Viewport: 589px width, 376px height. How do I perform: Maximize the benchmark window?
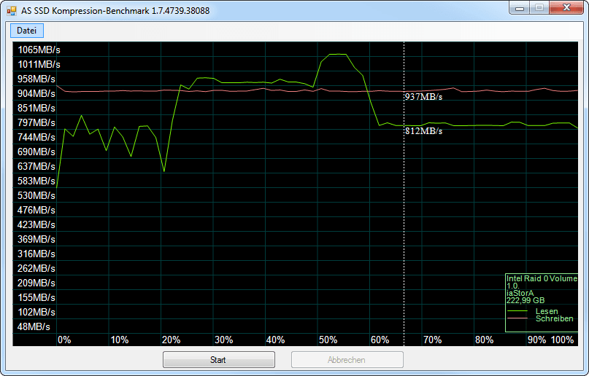(x=539, y=8)
